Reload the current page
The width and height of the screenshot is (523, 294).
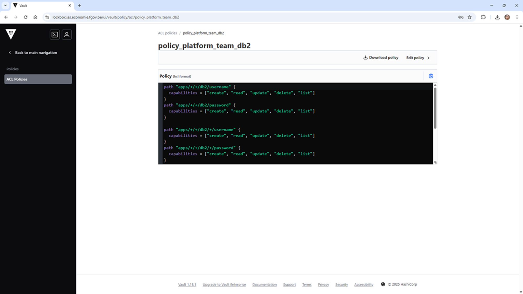tap(25, 17)
